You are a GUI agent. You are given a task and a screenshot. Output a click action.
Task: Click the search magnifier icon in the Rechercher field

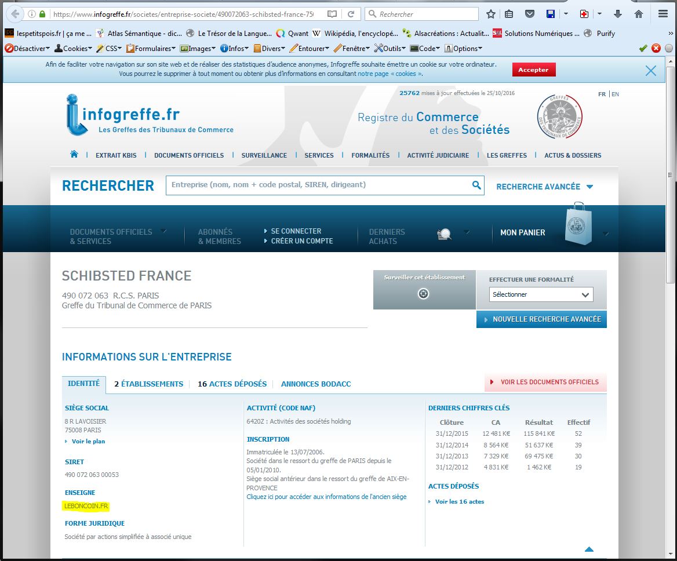coord(476,185)
